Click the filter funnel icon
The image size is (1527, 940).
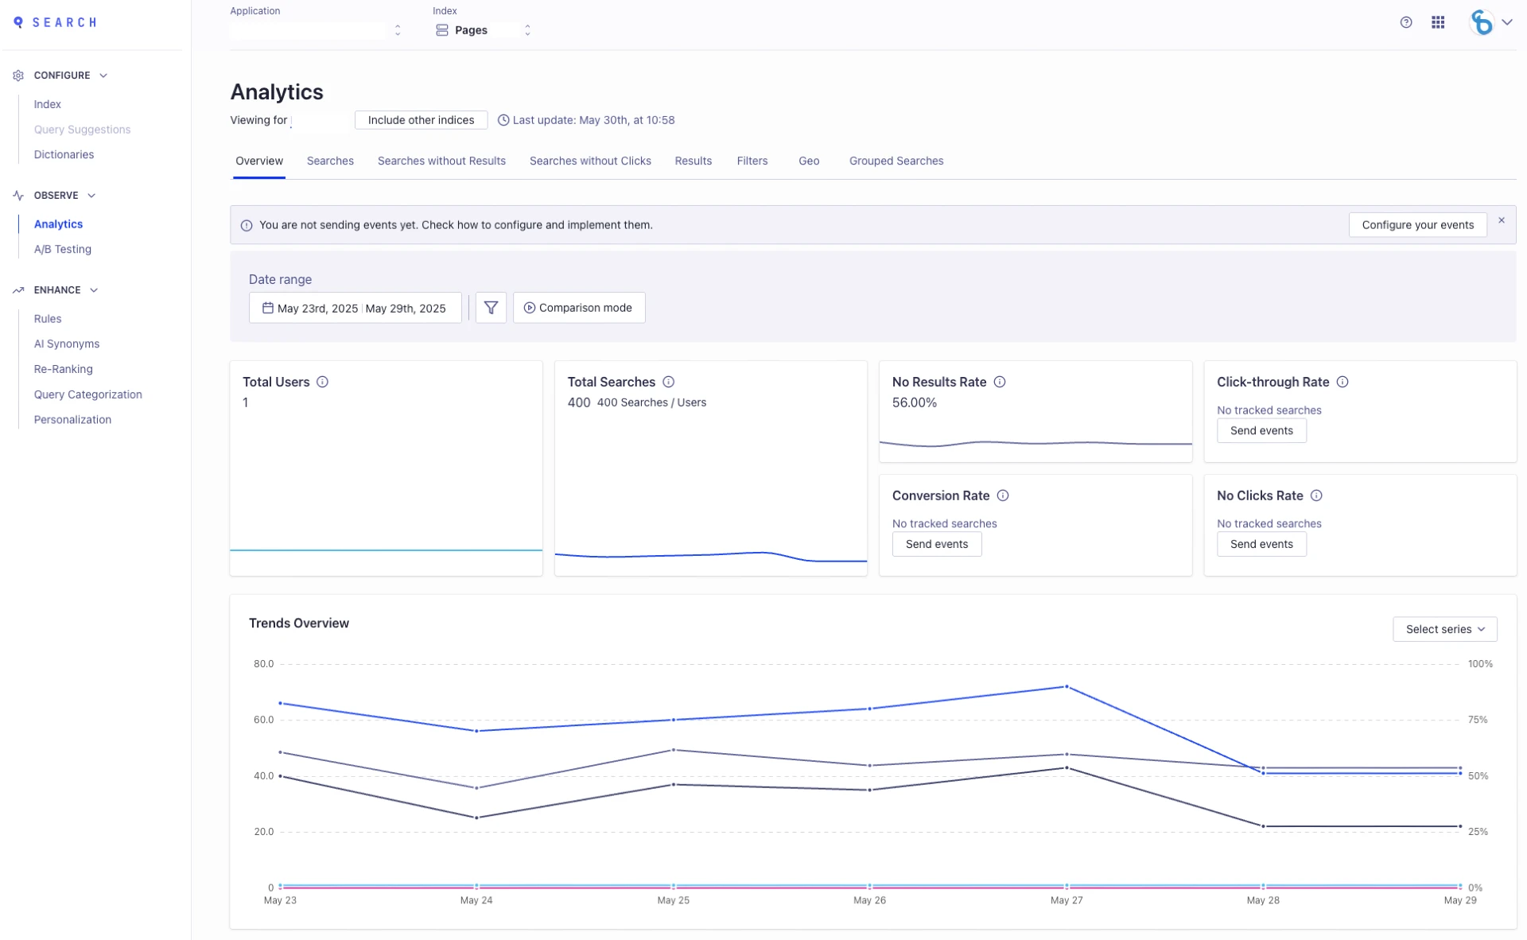[x=491, y=308]
